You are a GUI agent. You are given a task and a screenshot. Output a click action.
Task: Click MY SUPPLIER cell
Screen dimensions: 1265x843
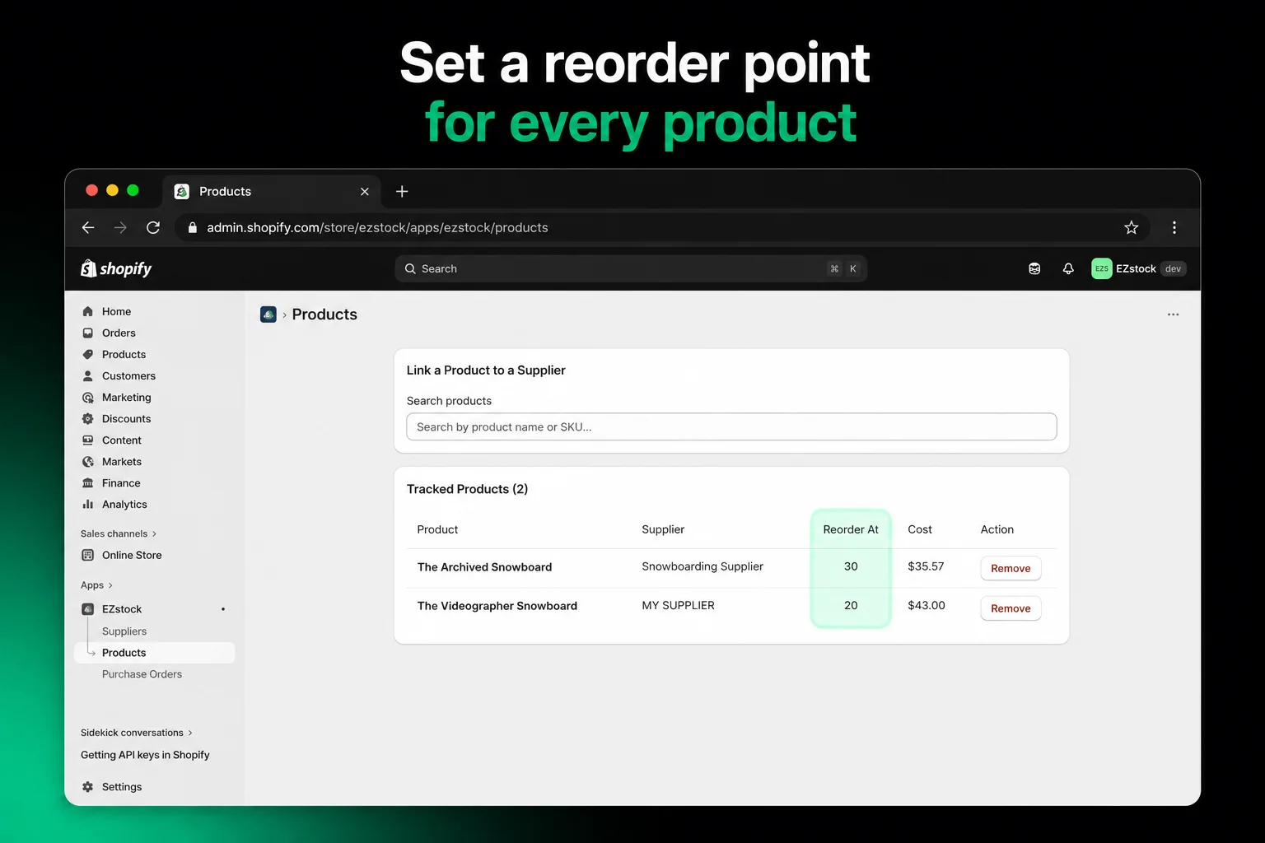[x=678, y=605]
